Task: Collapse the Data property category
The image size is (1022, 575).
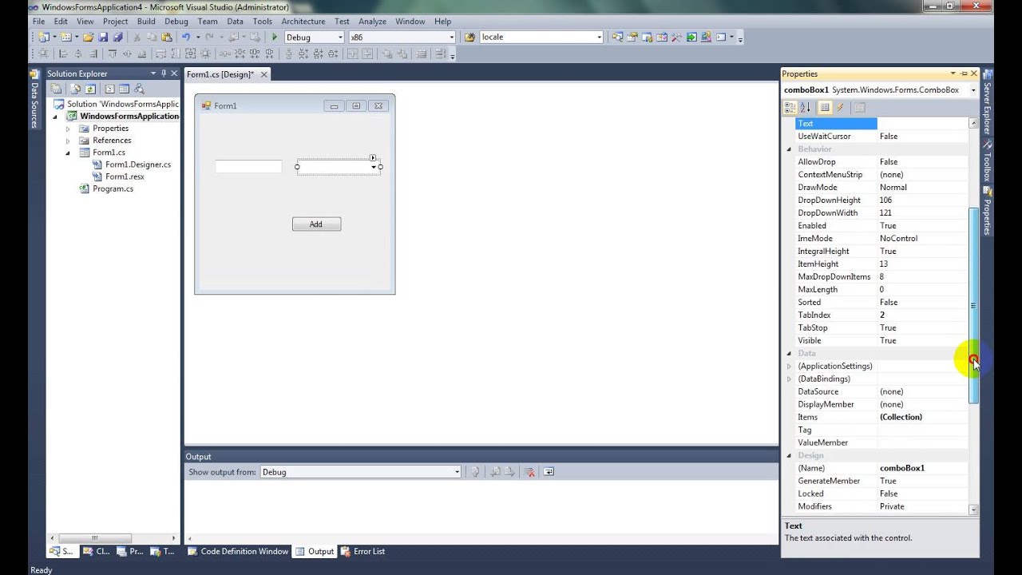Action: click(789, 354)
